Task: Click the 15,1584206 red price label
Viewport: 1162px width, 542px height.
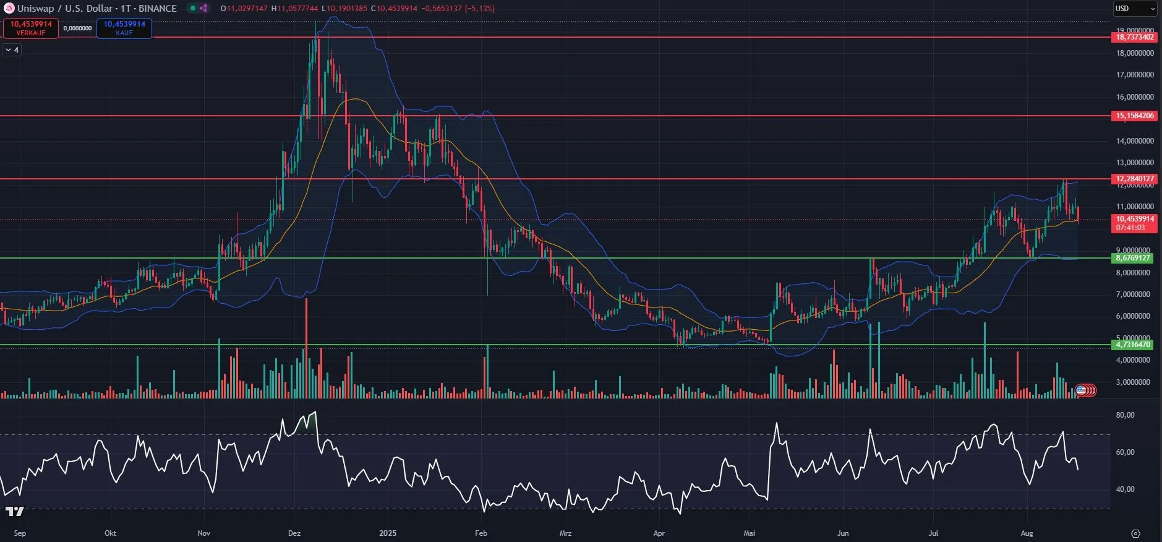Action: pos(1135,116)
